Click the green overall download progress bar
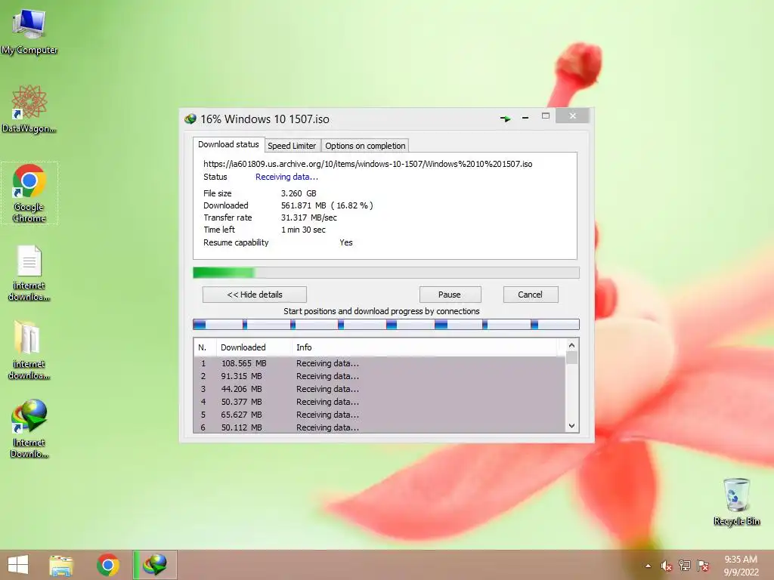This screenshot has width=774, height=580. pyautogui.click(x=386, y=273)
